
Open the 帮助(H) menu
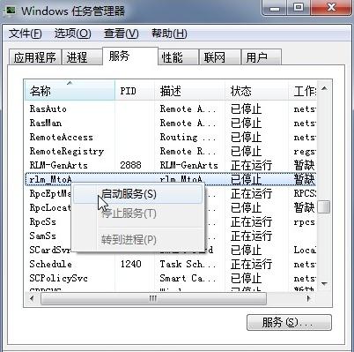tap(169, 34)
